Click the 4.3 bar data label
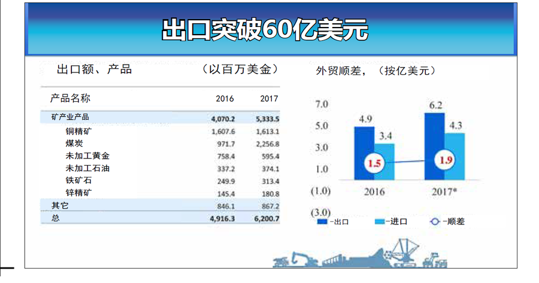539x283 pixels. pos(456,126)
